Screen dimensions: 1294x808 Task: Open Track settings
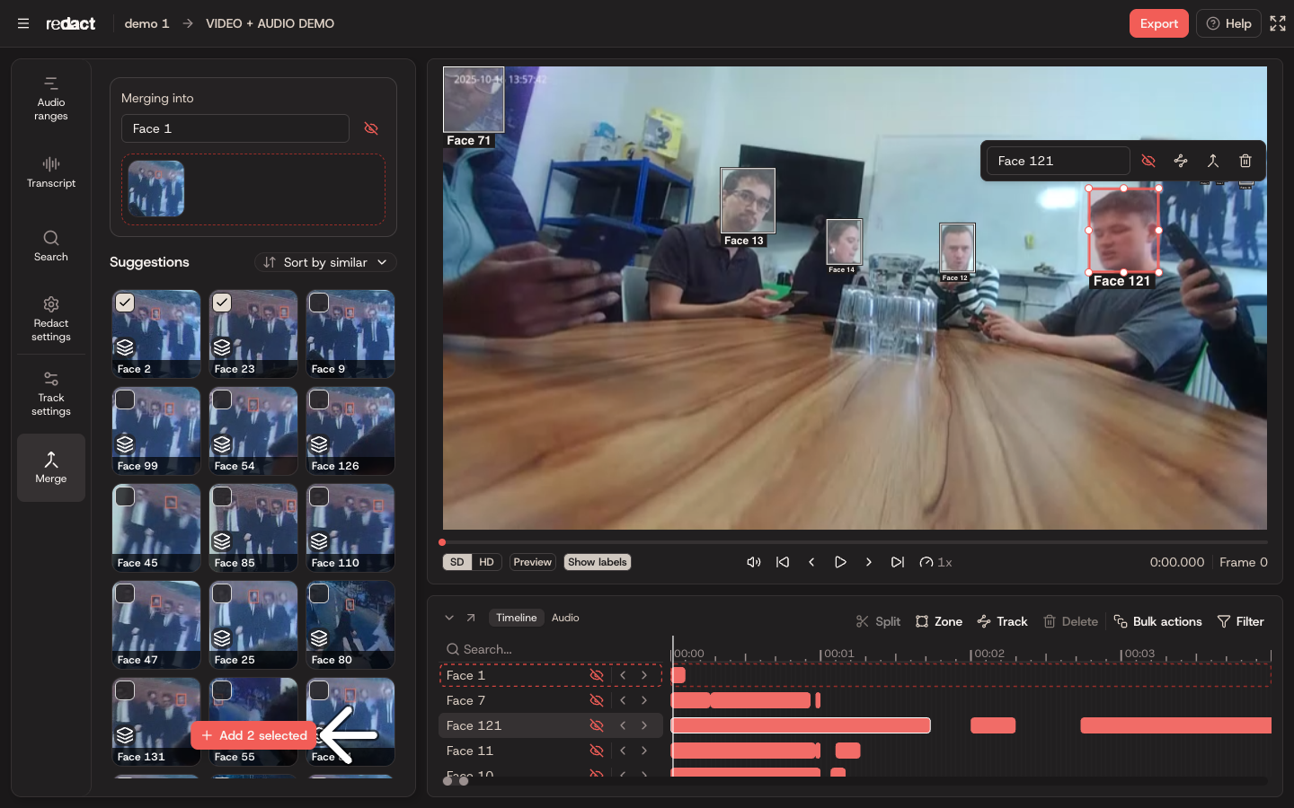[51, 393]
